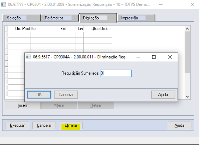
Task: Minimize the Sumarização Requisição main window
Action: coord(161,5)
